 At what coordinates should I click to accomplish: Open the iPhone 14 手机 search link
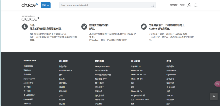pyautogui.click(x=137, y=79)
